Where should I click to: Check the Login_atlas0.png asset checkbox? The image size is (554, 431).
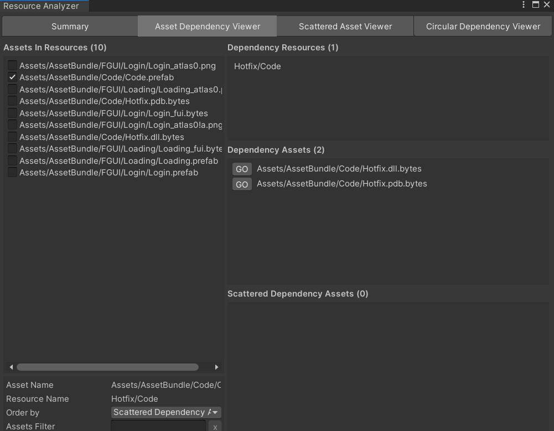[x=12, y=65]
